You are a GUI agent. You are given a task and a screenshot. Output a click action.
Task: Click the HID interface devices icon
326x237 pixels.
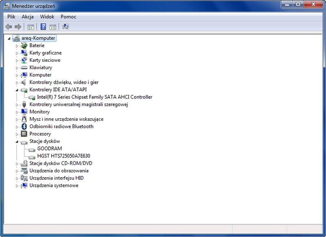click(x=24, y=178)
